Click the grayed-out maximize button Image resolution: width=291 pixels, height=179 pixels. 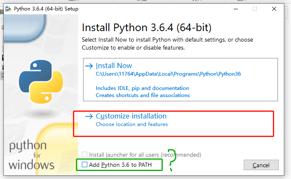[x=255, y=9]
